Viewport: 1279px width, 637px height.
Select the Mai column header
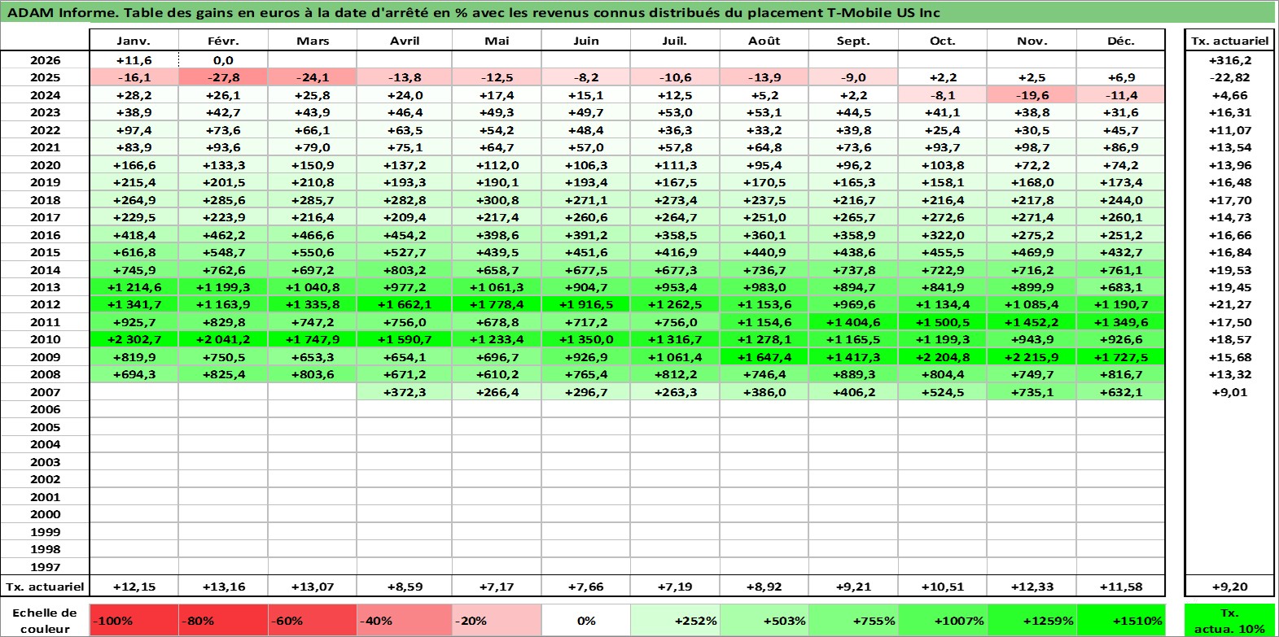(x=497, y=41)
